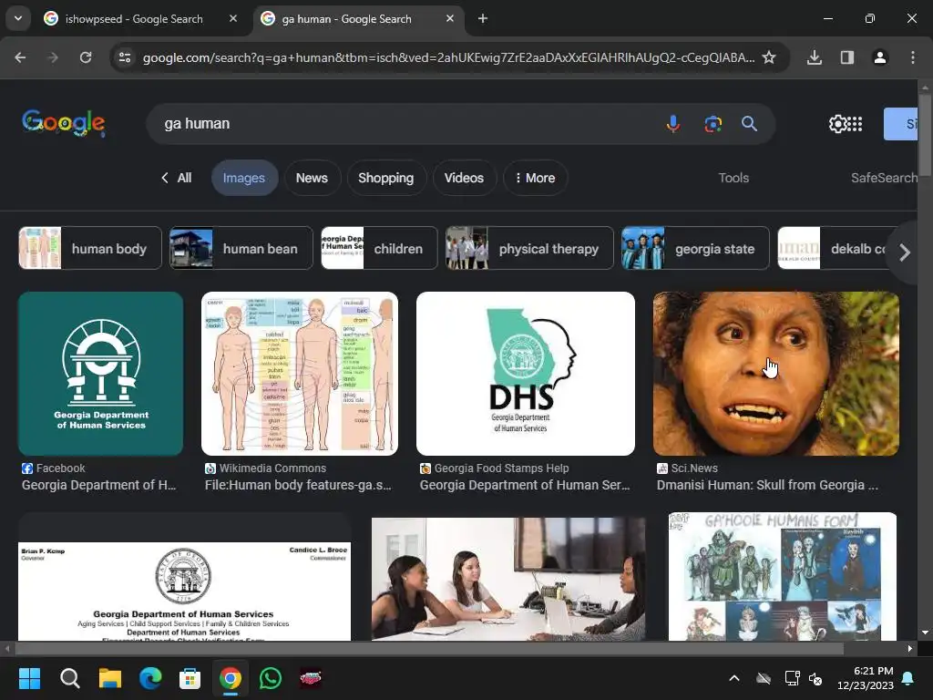Image resolution: width=933 pixels, height=700 pixels.
Task: Start voice search with the microphone
Action: [x=673, y=124]
